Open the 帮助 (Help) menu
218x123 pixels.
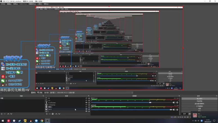(x=46, y=4)
